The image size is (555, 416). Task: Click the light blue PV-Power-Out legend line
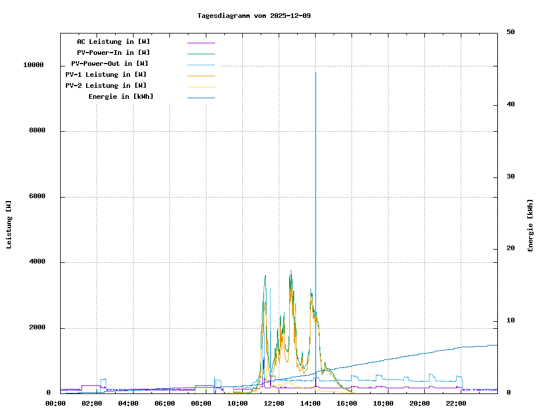[201, 65]
